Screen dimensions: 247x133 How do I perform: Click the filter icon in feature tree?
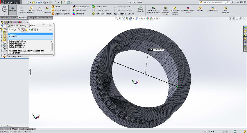2,26
